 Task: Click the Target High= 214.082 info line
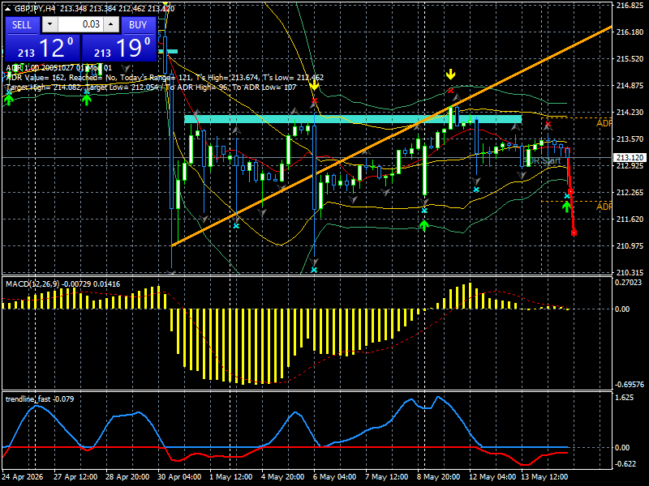point(151,87)
